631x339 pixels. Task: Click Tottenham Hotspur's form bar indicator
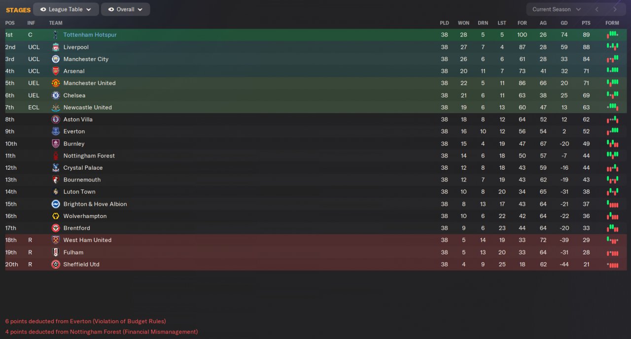612,35
